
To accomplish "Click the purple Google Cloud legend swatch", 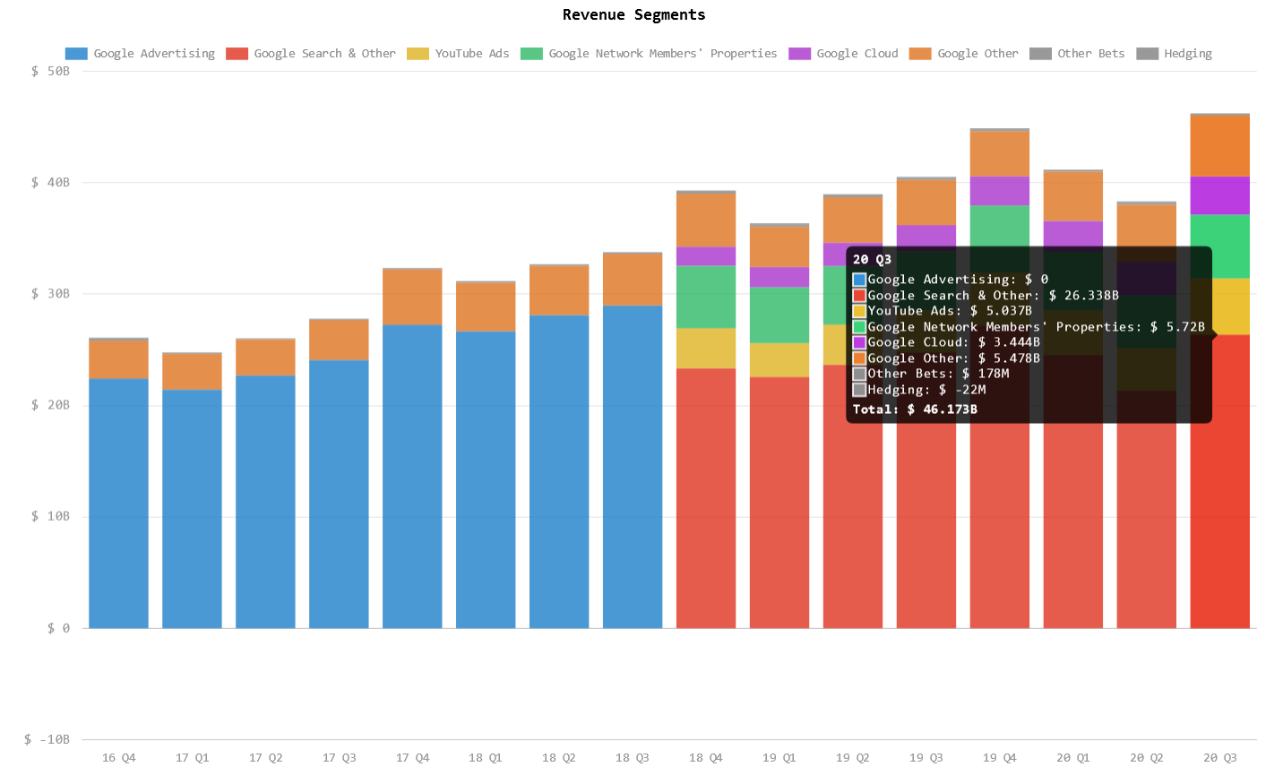I will [x=799, y=54].
